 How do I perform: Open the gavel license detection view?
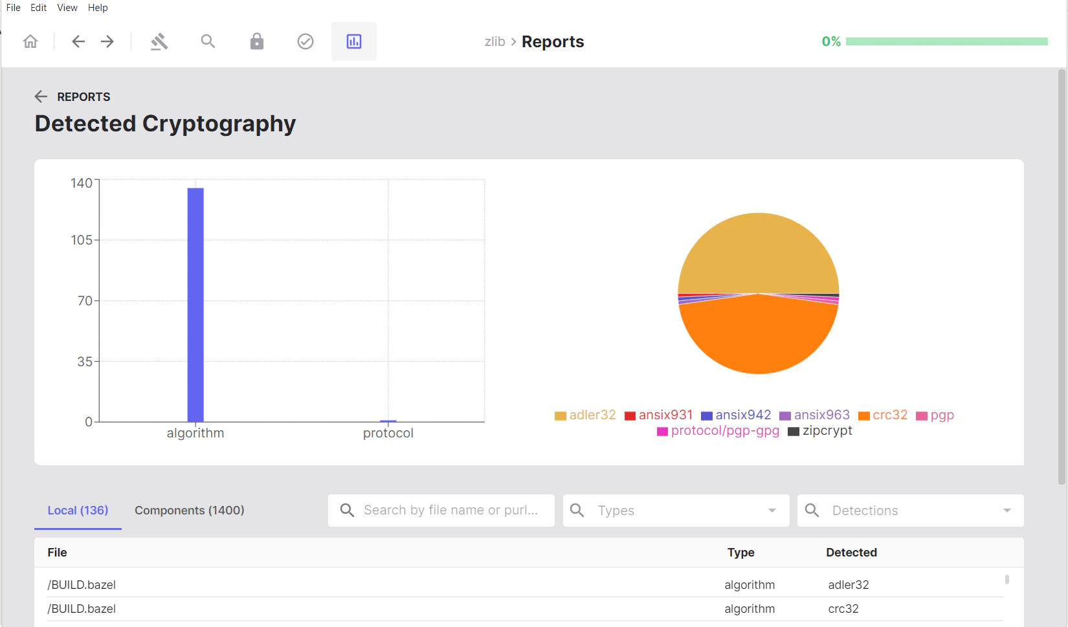(x=159, y=41)
